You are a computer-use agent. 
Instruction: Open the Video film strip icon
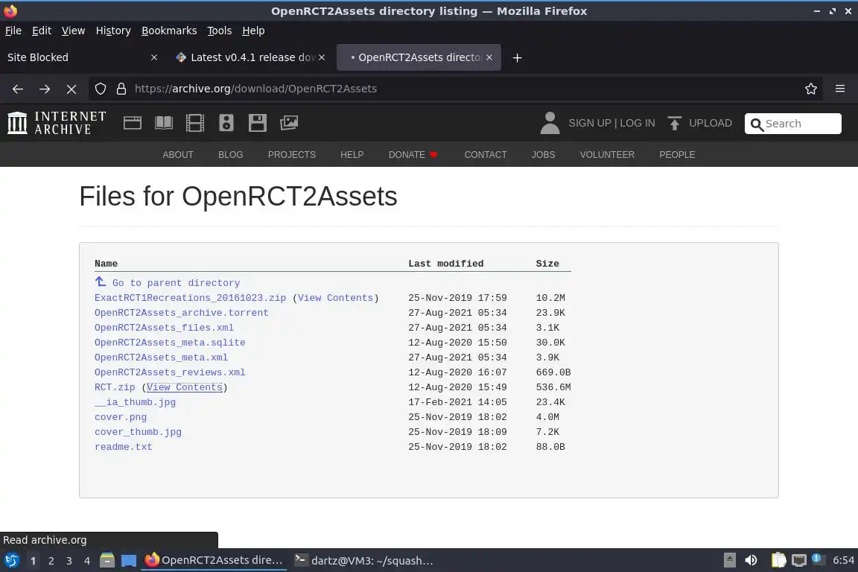(x=195, y=123)
